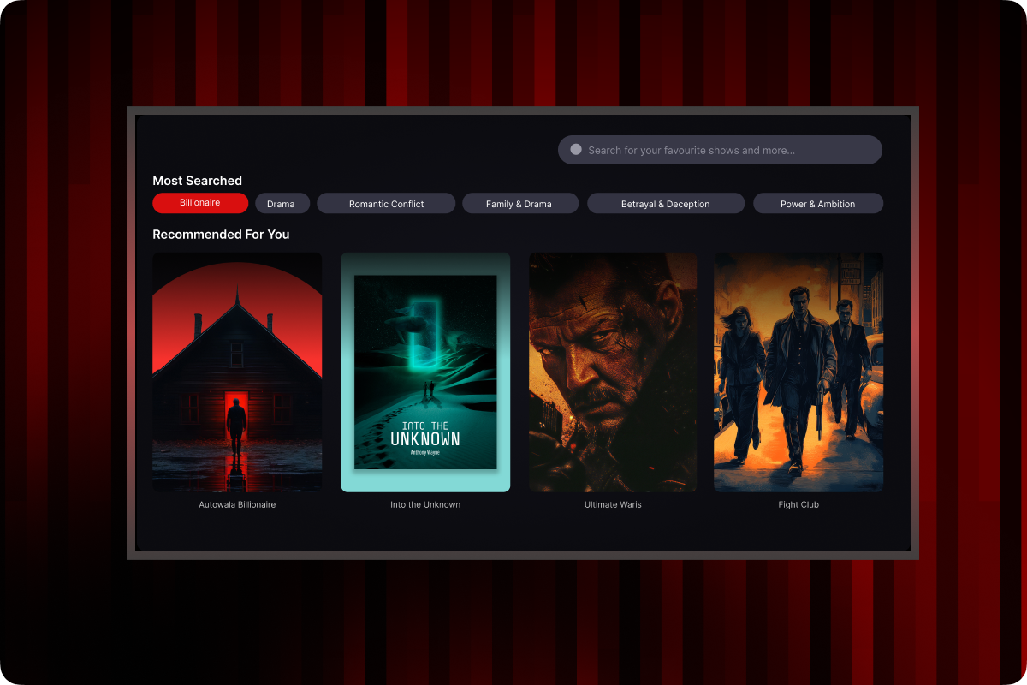Click the search icon in the search bar
This screenshot has width=1027, height=685.
pos(576,150)
